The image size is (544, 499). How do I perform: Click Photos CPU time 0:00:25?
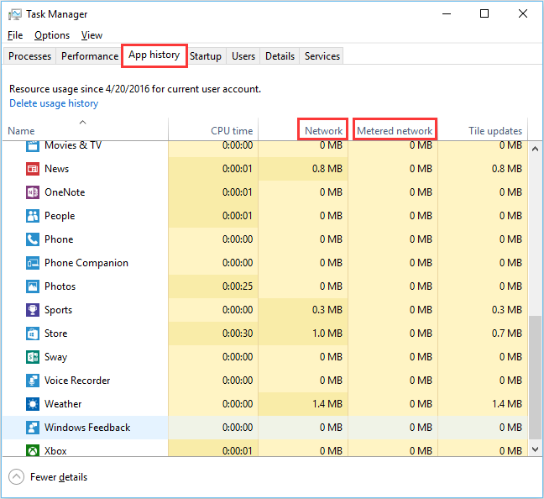point(238,286)
